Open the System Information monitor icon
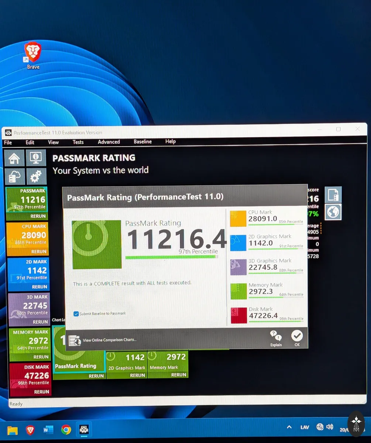Image resolution: width=371 pixels, height=443 pixels. (36, 158)
